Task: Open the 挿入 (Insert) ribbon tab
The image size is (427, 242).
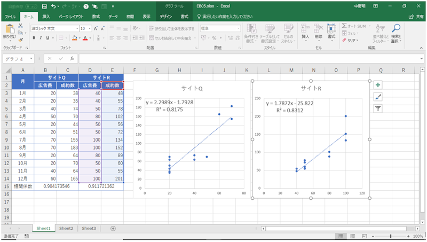Action: [46, 17]
